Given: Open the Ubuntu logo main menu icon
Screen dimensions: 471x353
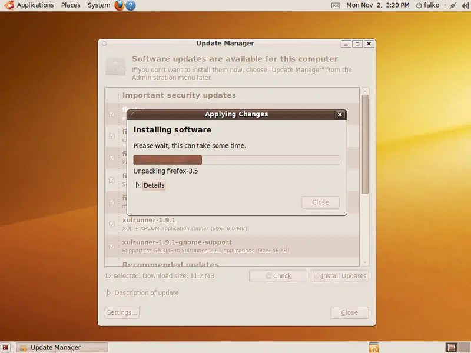Looking at the screenshot, I should (x=9, y=5).
